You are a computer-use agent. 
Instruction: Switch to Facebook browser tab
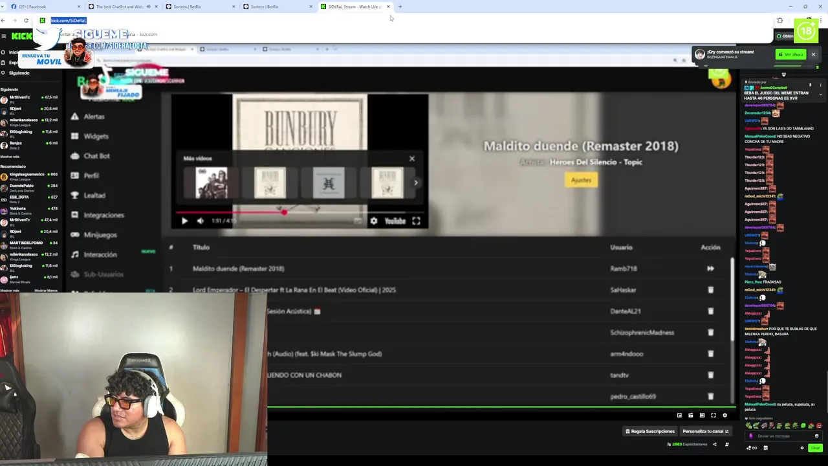pos(44,6)
